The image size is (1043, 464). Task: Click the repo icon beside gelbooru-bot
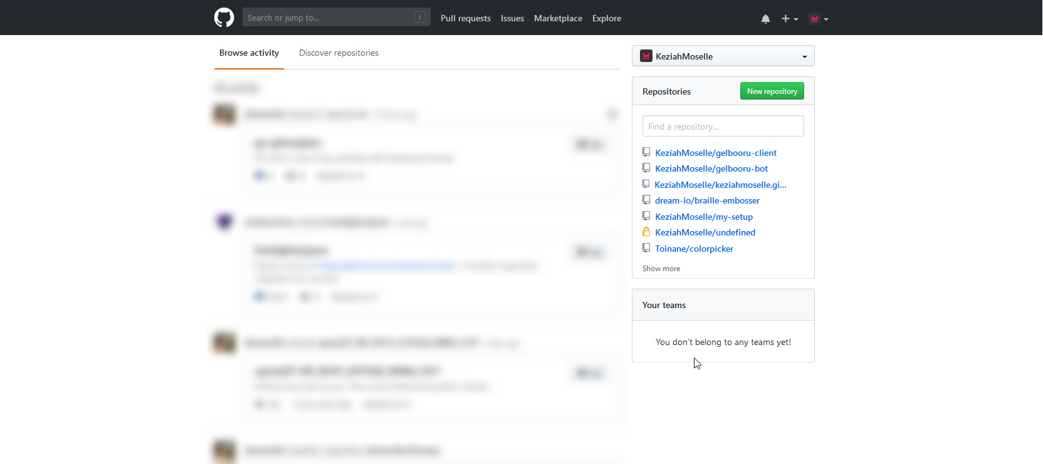[x=646, y=168]
